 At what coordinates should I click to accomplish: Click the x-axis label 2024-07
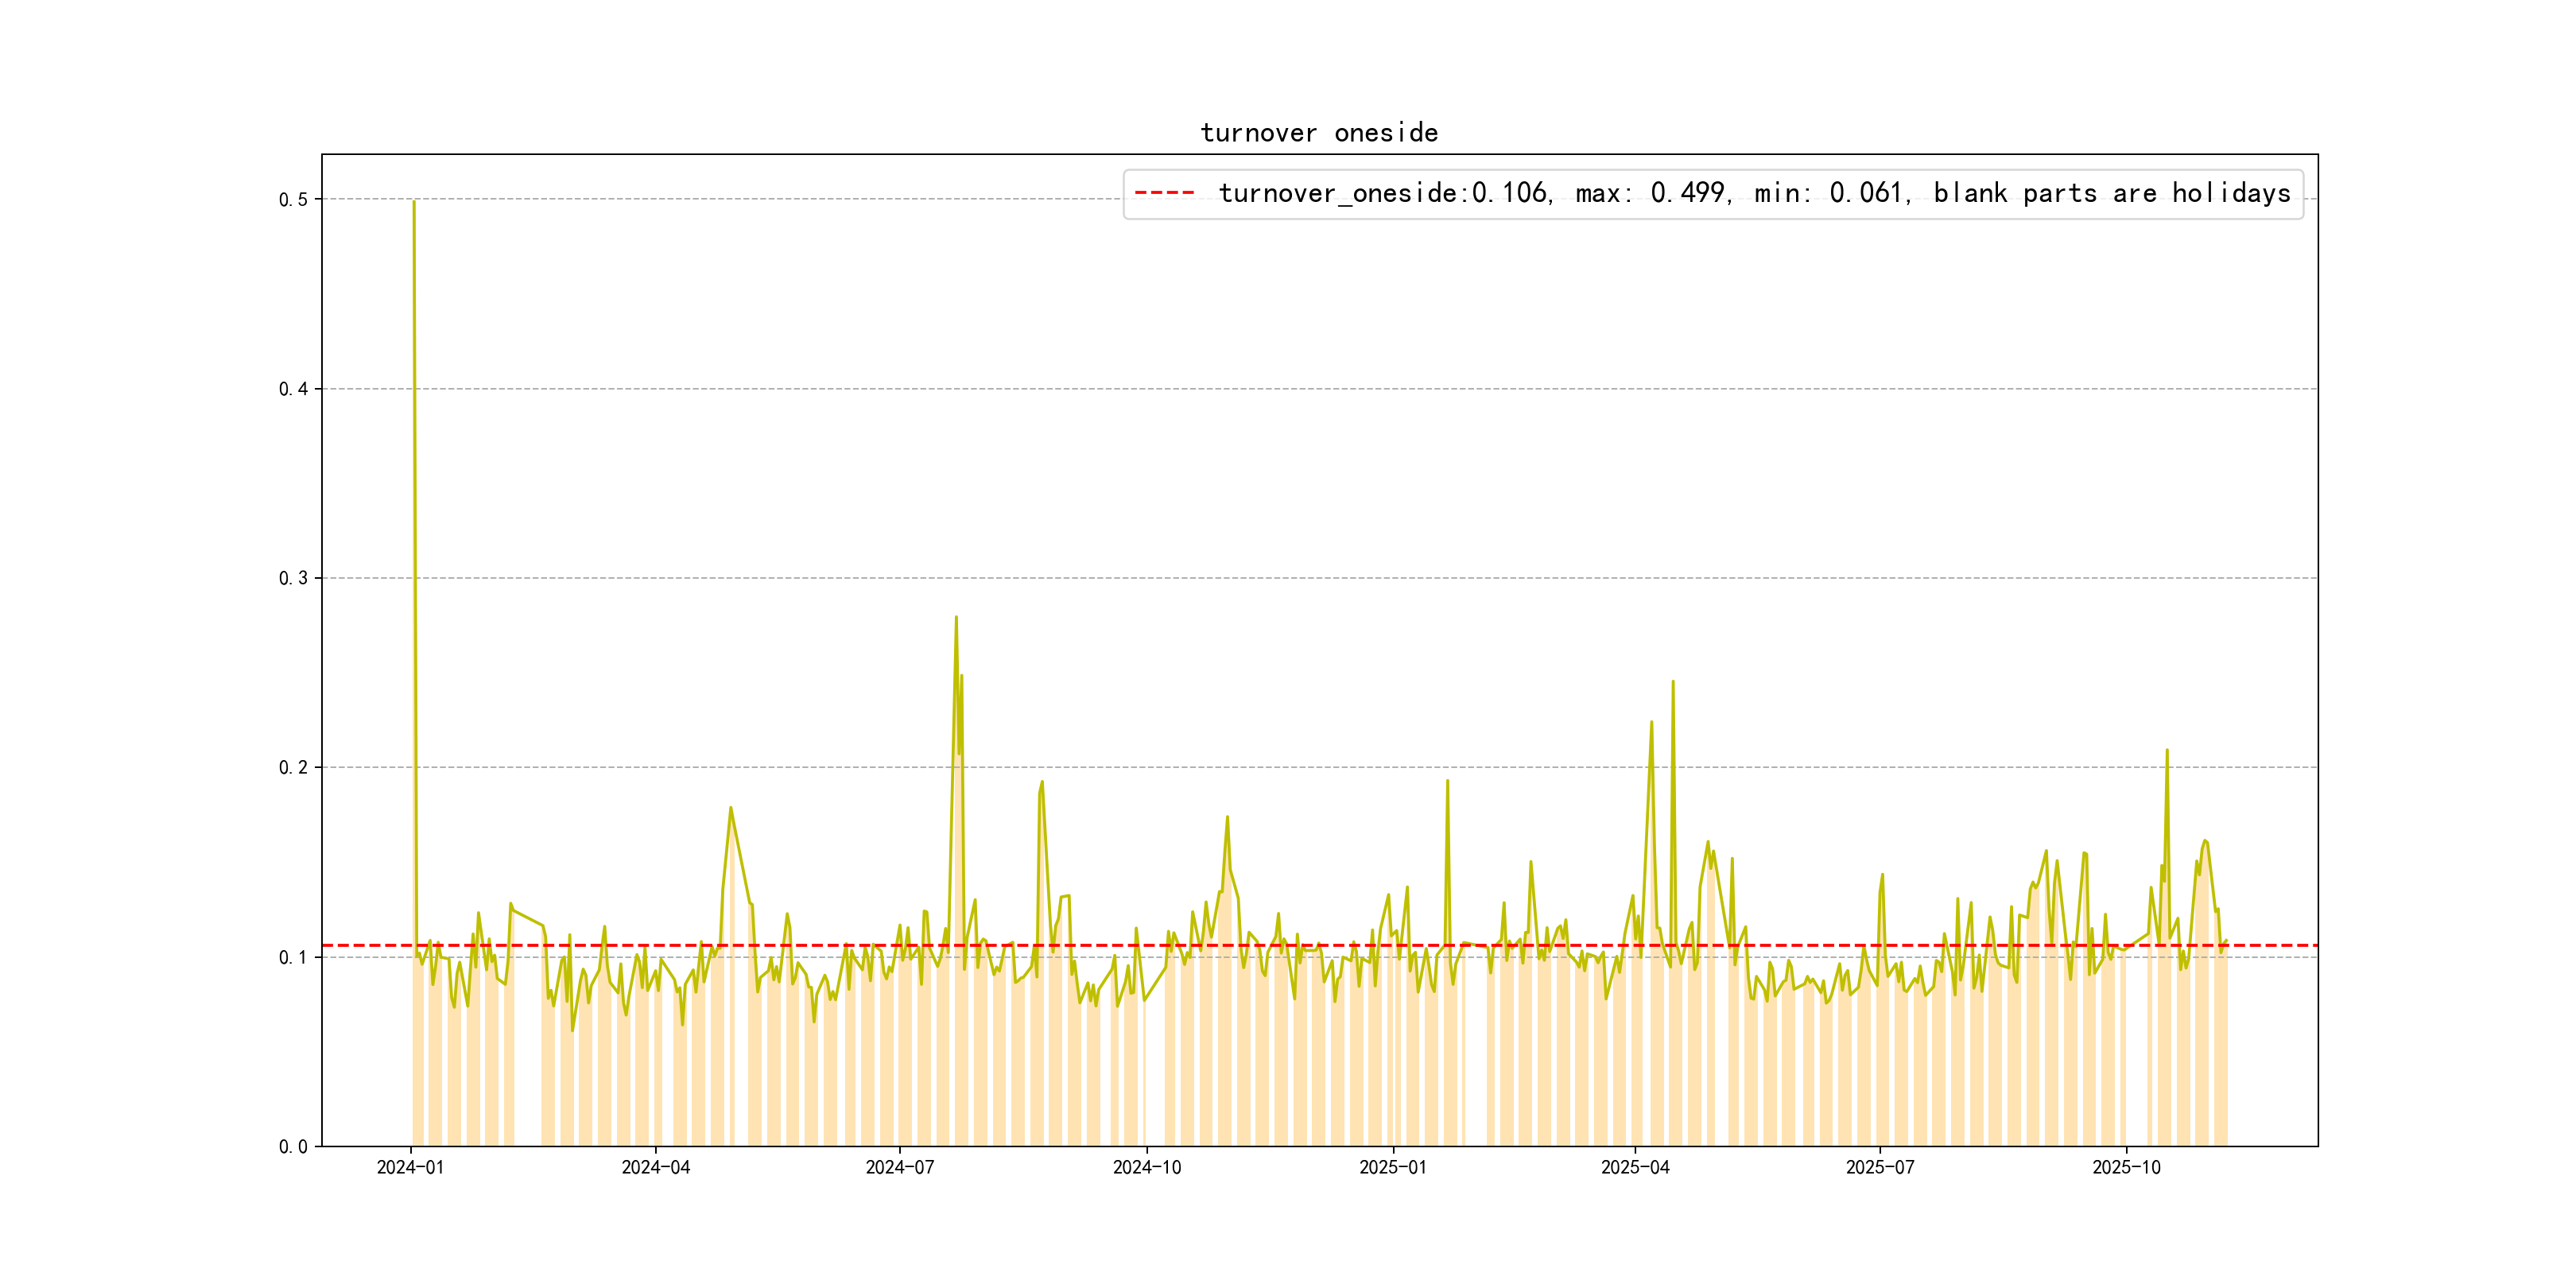click(x=899, y=1168)
